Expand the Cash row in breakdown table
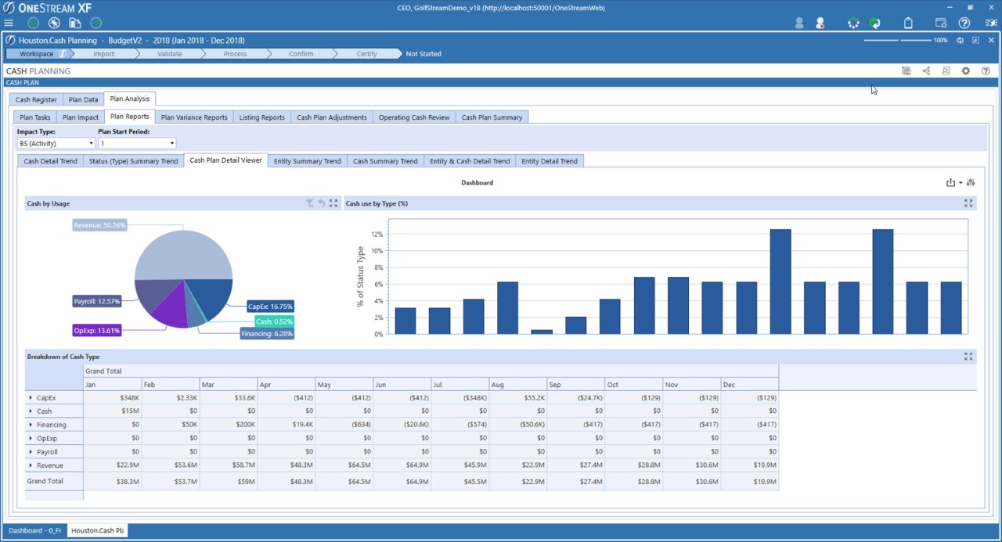Image resolution: width=1002 pixels, height=542 pixels. [x=31, y=411]
